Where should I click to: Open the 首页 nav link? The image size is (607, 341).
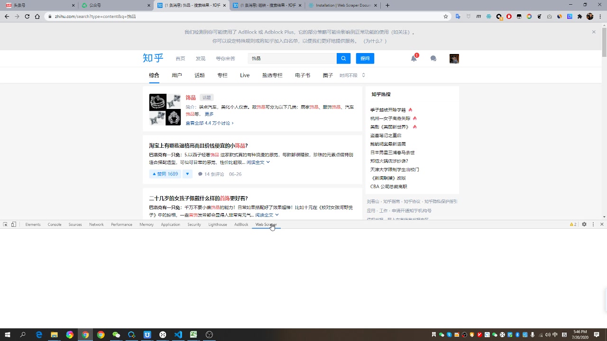(180, 58)
